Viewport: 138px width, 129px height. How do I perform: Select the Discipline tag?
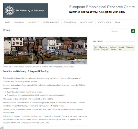(130, 47)
